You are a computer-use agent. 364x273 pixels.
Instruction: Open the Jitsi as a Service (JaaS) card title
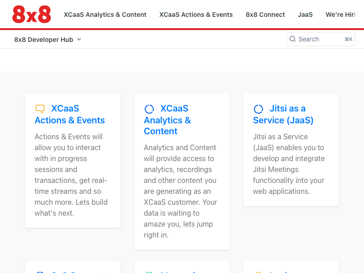click(283, 114)
